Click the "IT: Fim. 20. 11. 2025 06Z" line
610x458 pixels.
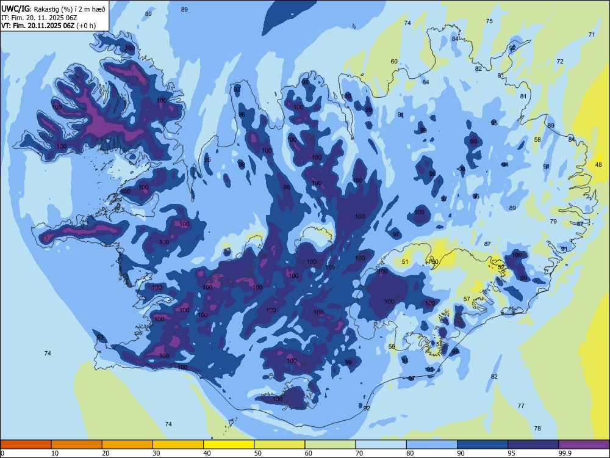[x=39, y=18]
